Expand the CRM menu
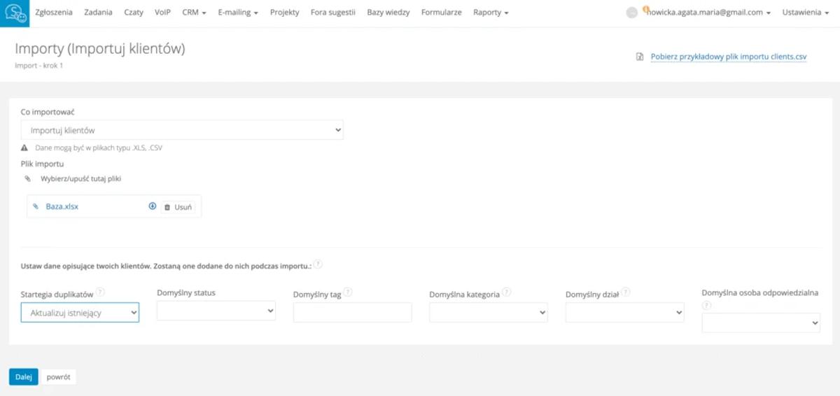Image resolution: width=840 pixels, height=396 pixels. 194,13
